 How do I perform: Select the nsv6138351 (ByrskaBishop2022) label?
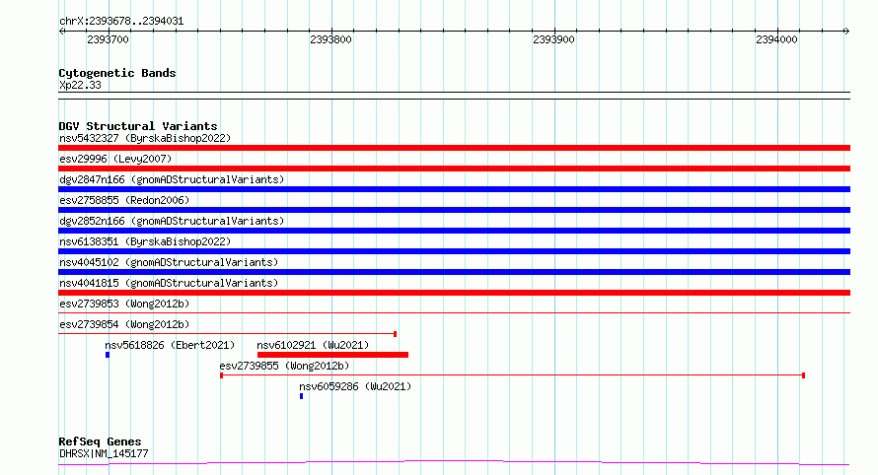(x=145, y=241)
